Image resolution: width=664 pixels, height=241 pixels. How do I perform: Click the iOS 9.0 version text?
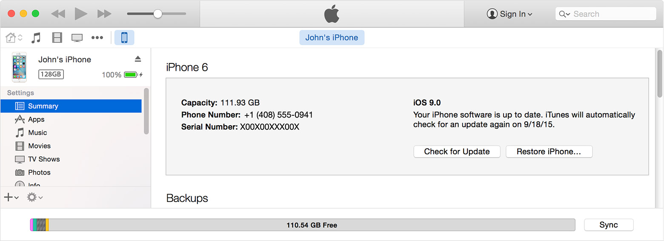pyautogui.click(x=427, y=103)
